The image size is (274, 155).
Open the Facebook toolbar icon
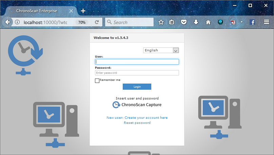[252, 22]
